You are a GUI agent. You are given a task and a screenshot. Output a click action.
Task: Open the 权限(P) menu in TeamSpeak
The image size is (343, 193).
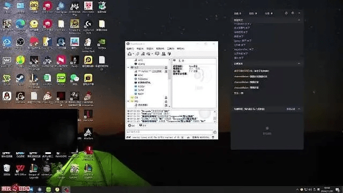pyautogui.click(x=160, y=49)
